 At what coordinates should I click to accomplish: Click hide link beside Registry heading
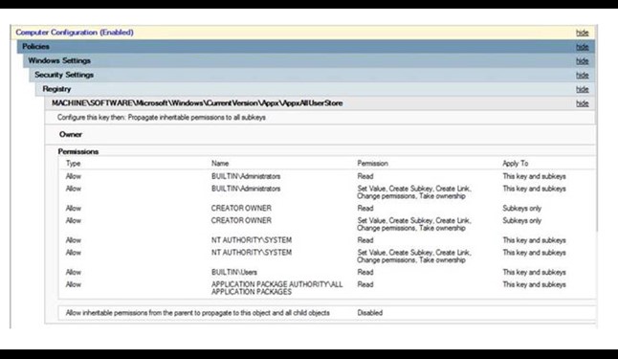[583, 90]
